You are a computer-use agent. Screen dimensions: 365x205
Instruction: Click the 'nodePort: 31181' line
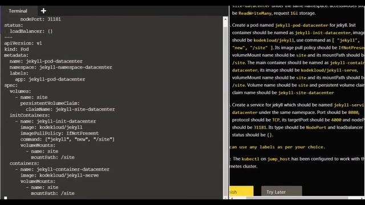pos(40,19)
